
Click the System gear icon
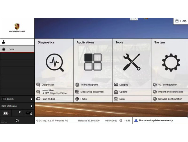170,62
